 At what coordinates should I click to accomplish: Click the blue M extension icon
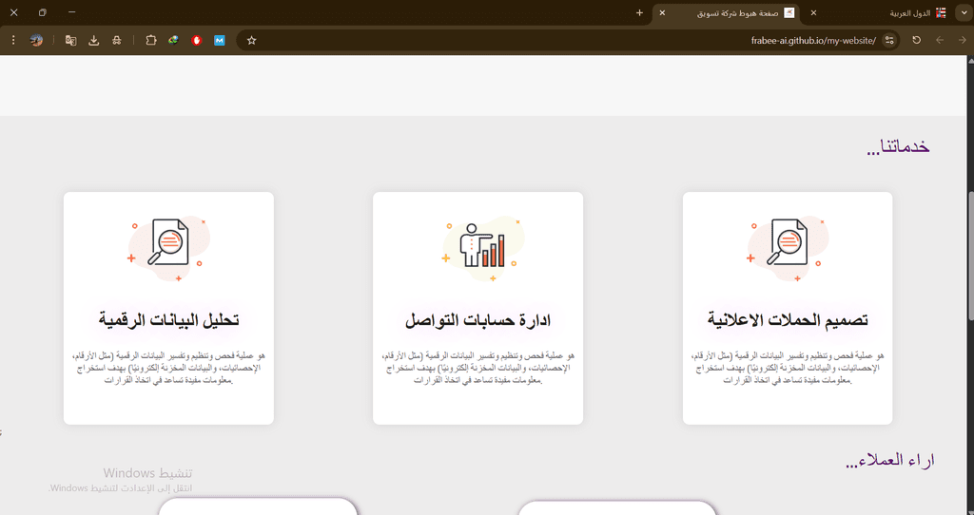(x=220, y=40)
